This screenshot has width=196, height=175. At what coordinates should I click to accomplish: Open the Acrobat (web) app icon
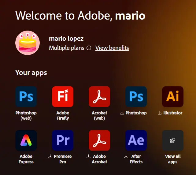pos(99,97)
